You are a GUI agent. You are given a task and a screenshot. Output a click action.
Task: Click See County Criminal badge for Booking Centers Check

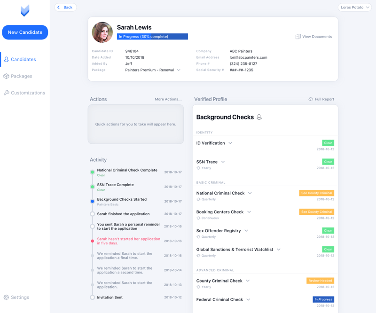(x=316, y=212)
